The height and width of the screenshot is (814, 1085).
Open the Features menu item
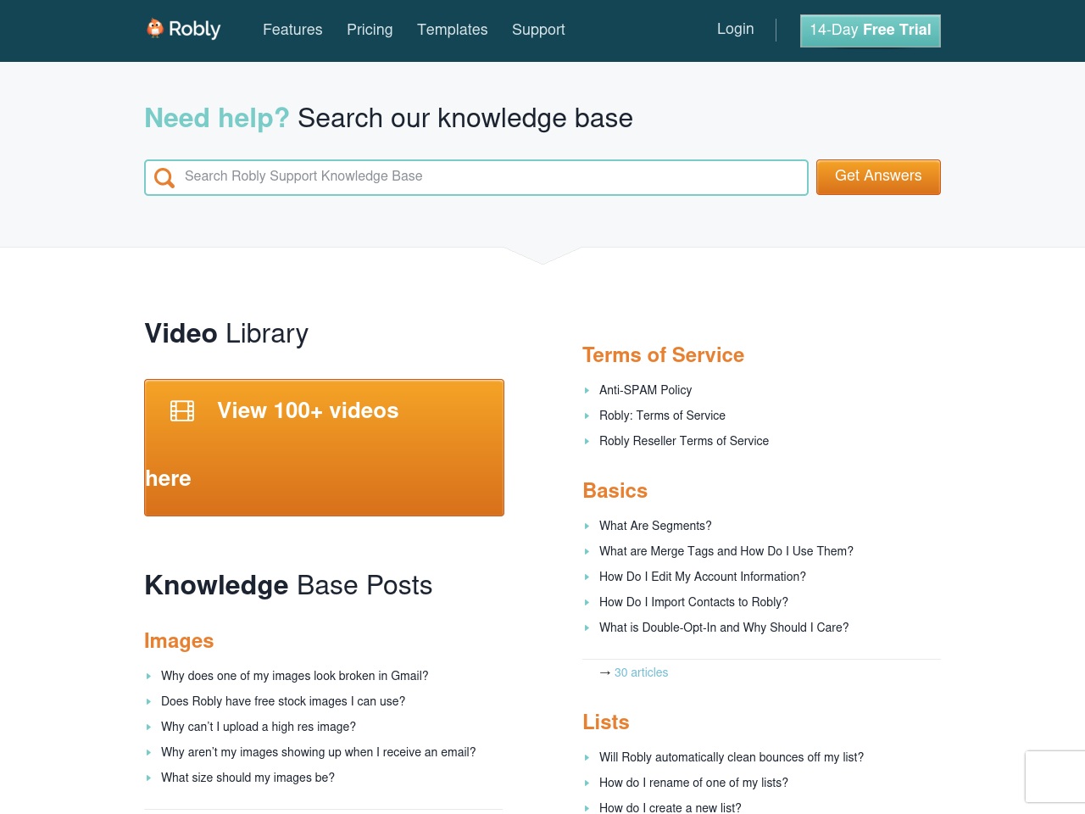tap(292, 30)
